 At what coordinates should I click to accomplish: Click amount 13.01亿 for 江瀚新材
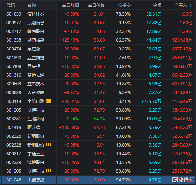pyautogui.click(x=154, y=119)
